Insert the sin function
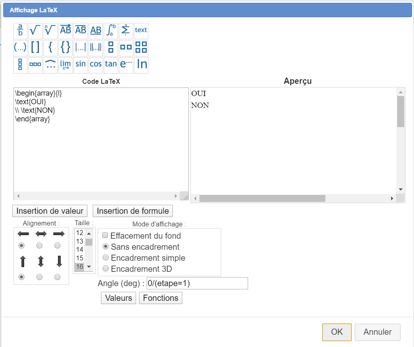 (81, 64)
